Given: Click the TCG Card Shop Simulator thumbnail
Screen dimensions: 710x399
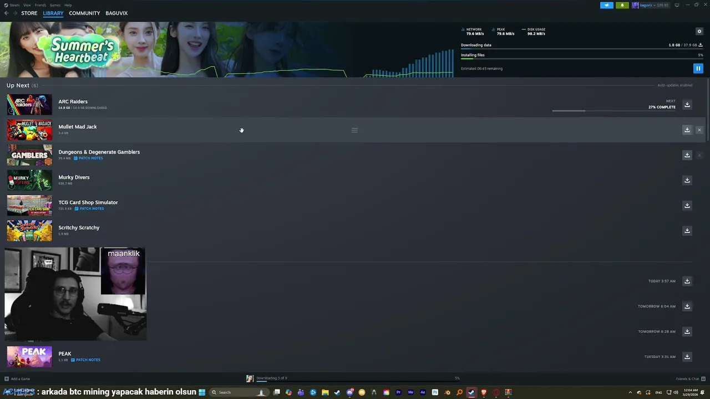Looking at the screenshot, I should point(29,206).
